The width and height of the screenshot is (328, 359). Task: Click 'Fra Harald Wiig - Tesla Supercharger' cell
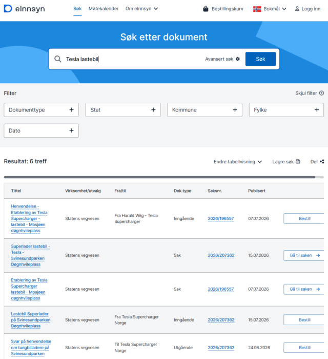click(136, 218)
